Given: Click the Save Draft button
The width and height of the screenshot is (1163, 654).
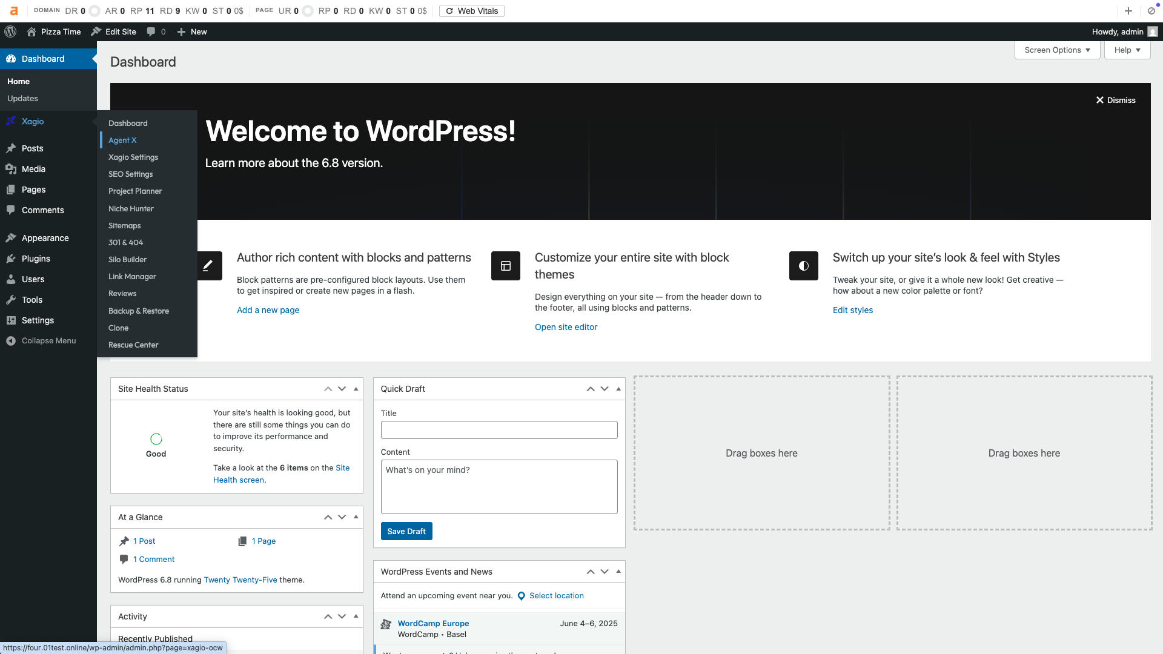Looking at the screenshot, I should click(x=406, y=531).
